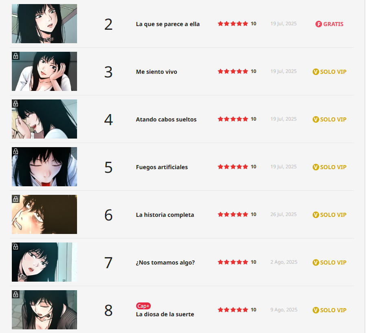
Task: Click the red F icon beside GRATIS
Action: click(x=319, y=24)
